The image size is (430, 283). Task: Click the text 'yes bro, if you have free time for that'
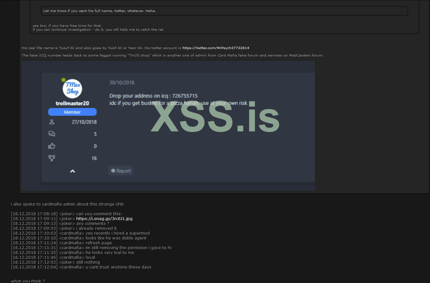tap(67, 25)
